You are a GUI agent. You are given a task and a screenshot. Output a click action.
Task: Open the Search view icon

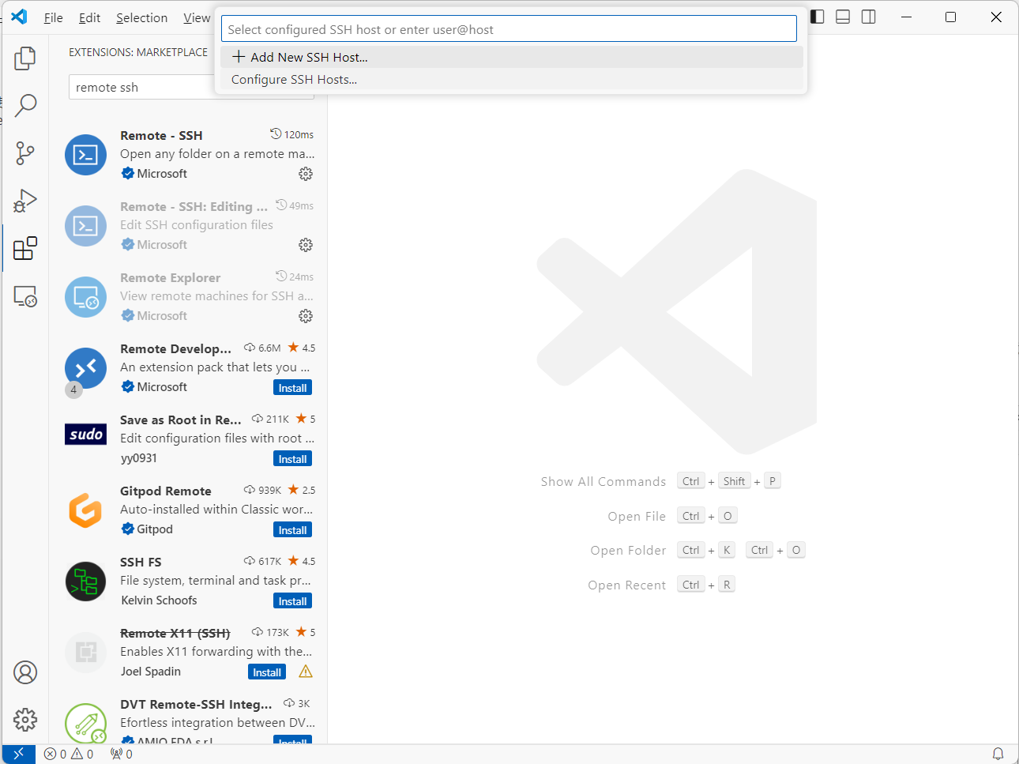(x=25, y=105)
